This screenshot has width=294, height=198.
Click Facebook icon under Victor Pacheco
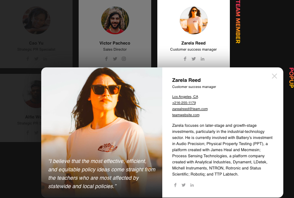(106, 59)
